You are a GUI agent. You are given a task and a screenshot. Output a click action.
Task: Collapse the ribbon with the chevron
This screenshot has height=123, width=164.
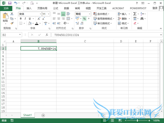pyautogui.click(x=161, y=28)
